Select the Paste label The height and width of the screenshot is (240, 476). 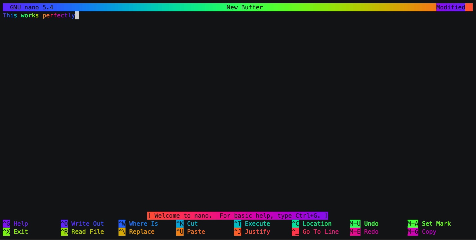196,232
